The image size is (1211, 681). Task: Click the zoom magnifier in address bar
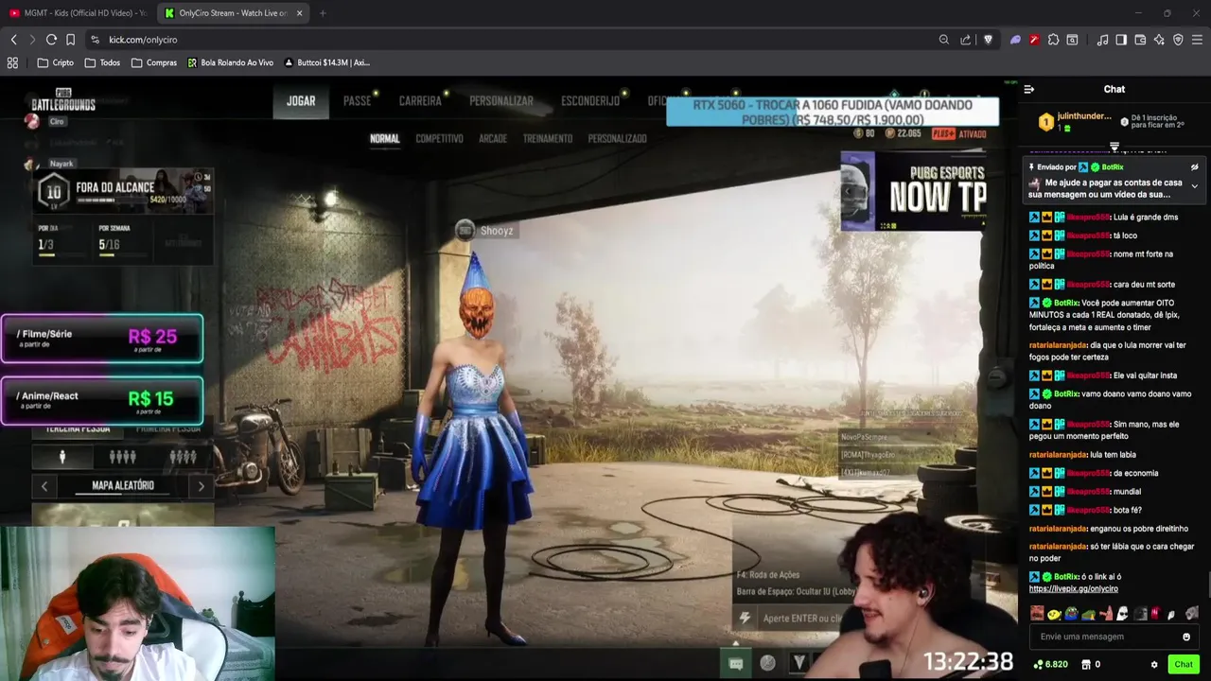click(x=943, y=40)
